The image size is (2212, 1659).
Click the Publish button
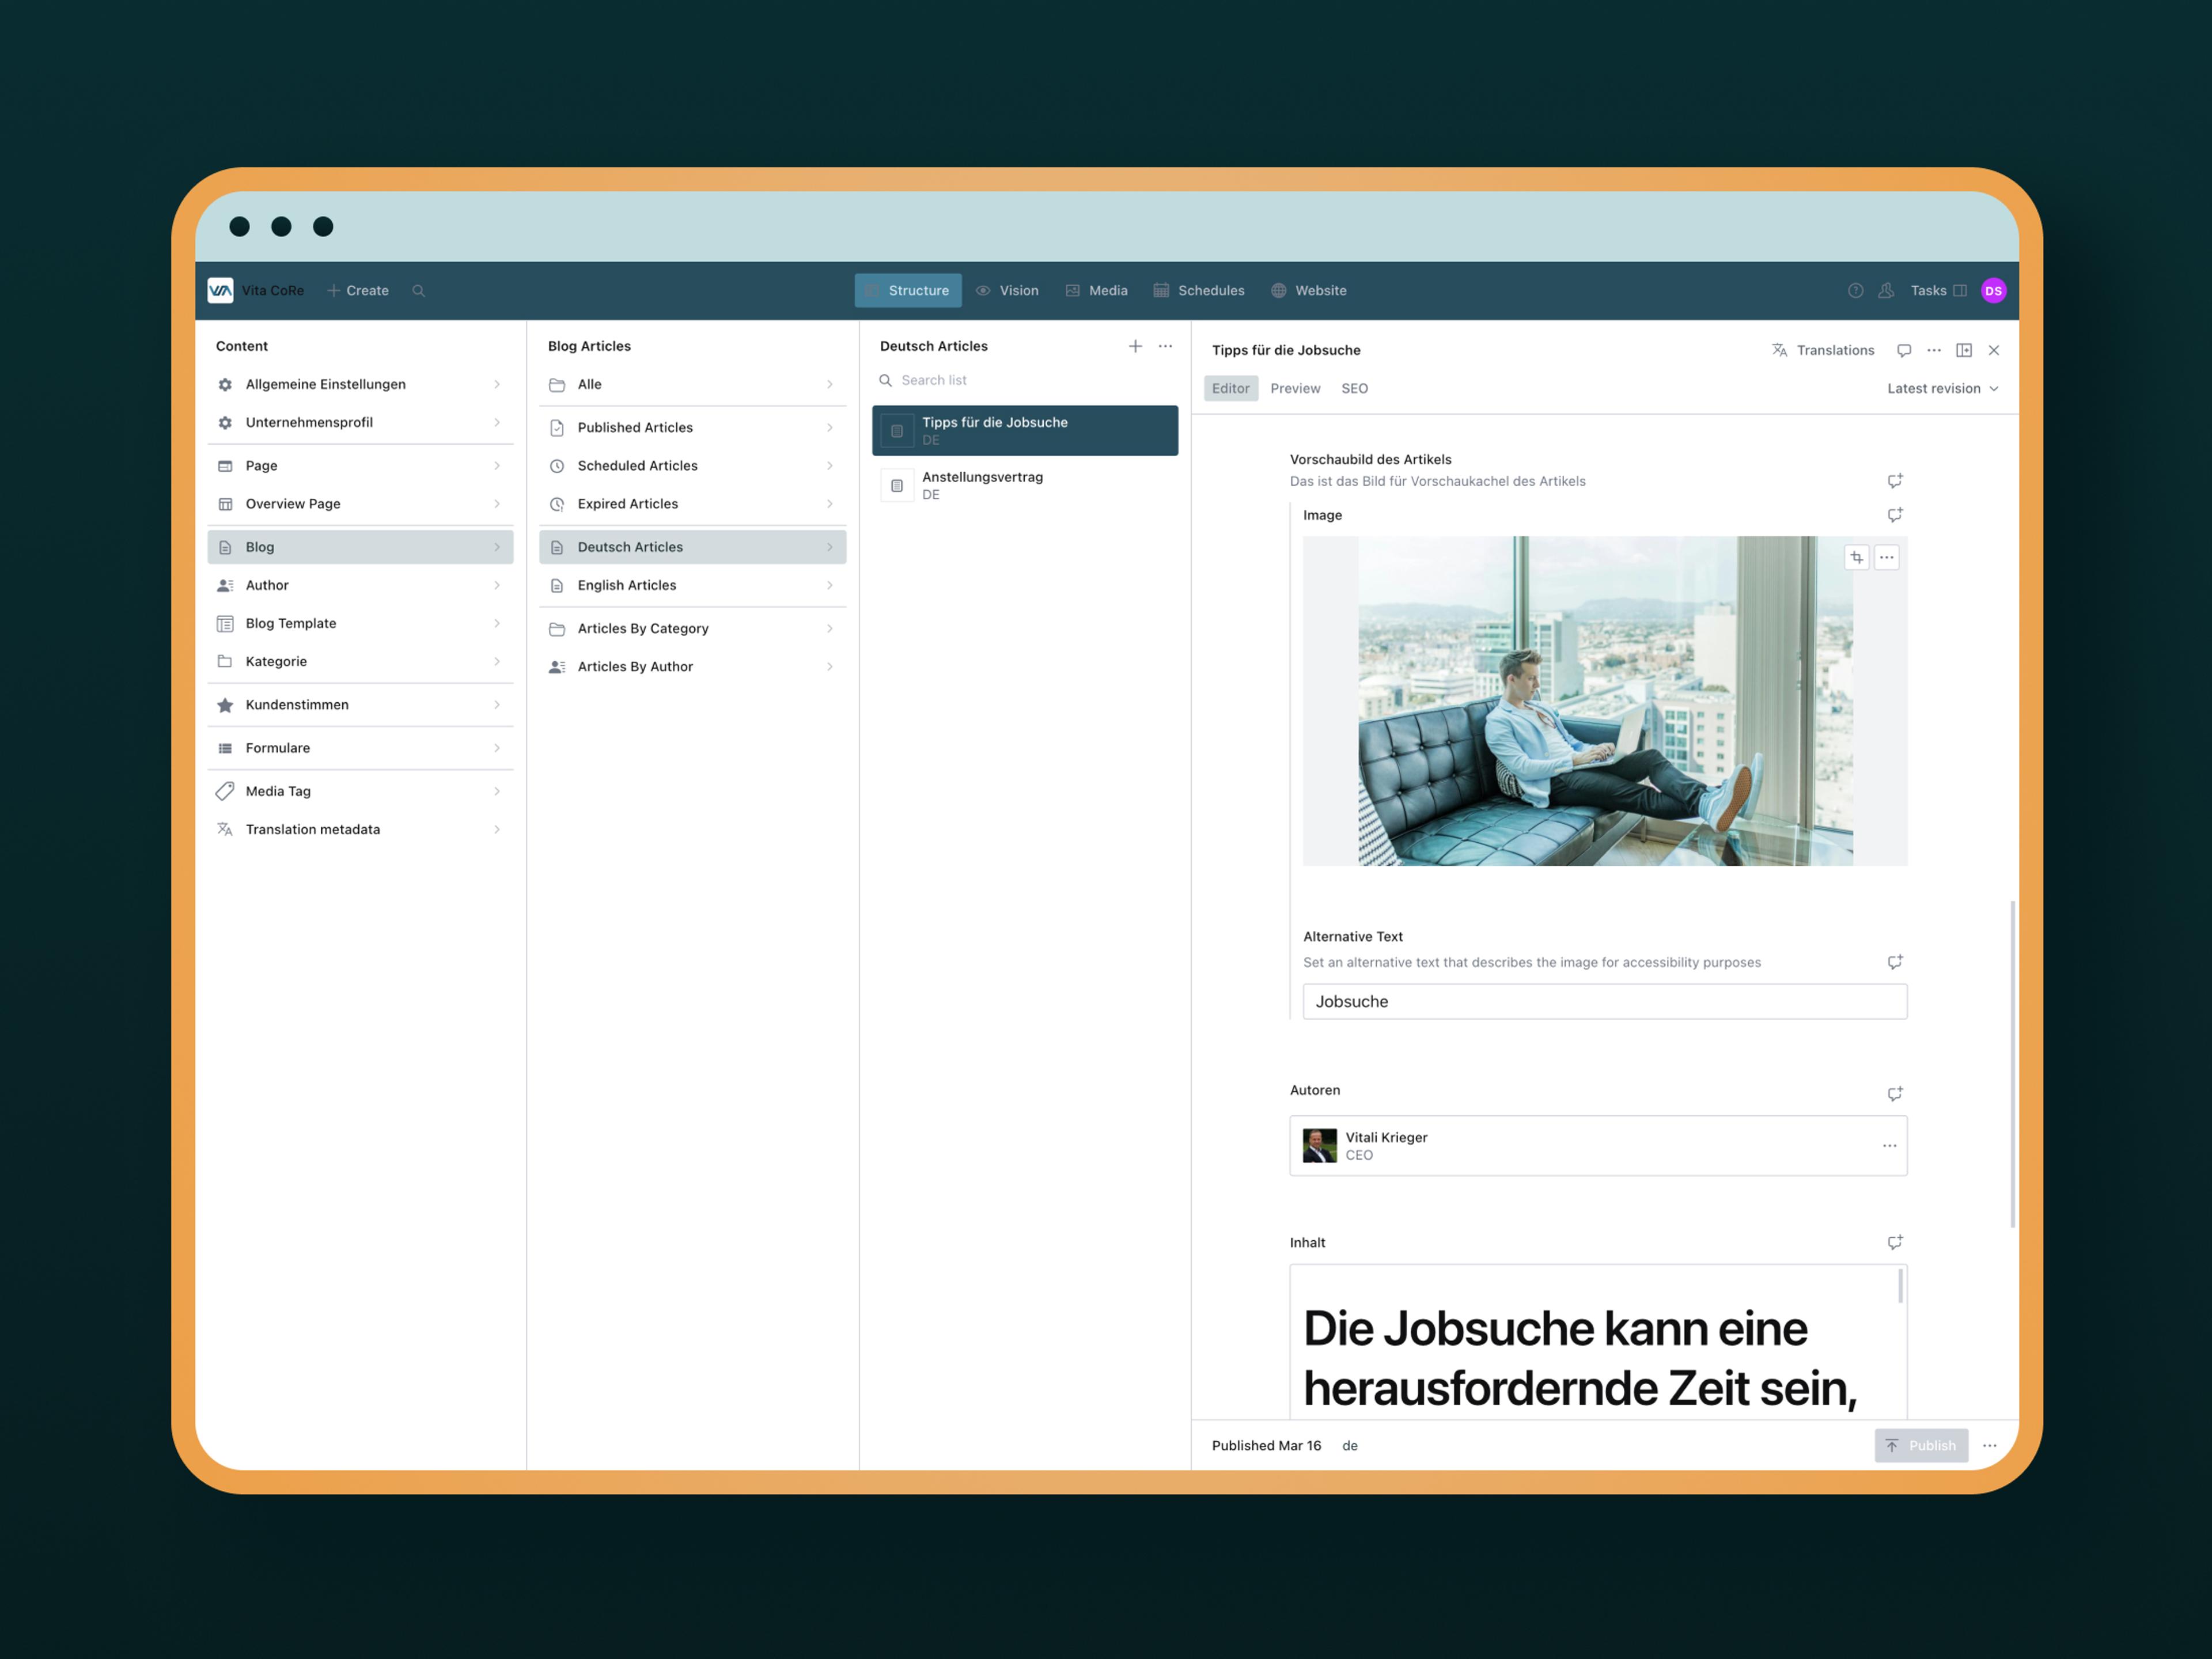[1920, 1446]
